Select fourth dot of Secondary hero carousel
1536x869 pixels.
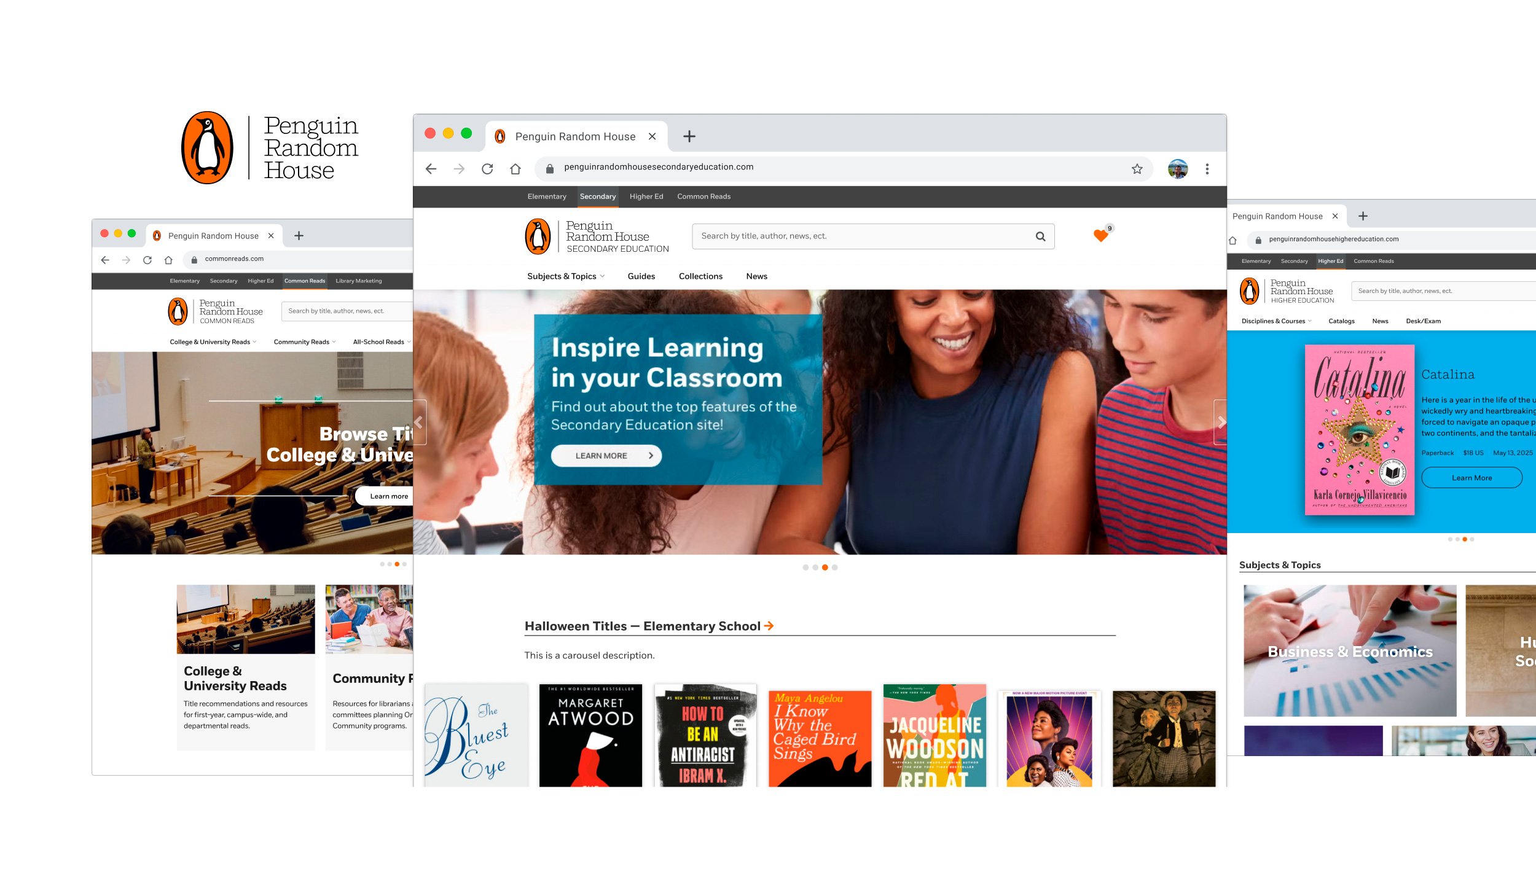834,567
